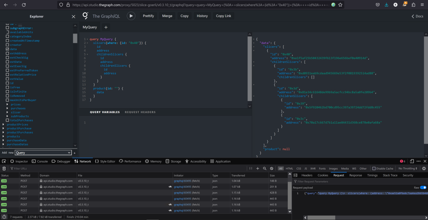The image size is (428, 220).
Task: Open the Console DevTools tab
Action: [40, 161]
